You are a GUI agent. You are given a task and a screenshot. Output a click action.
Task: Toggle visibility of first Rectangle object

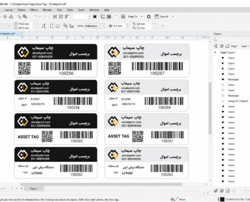pyautogui.click(x=223, y=79)
